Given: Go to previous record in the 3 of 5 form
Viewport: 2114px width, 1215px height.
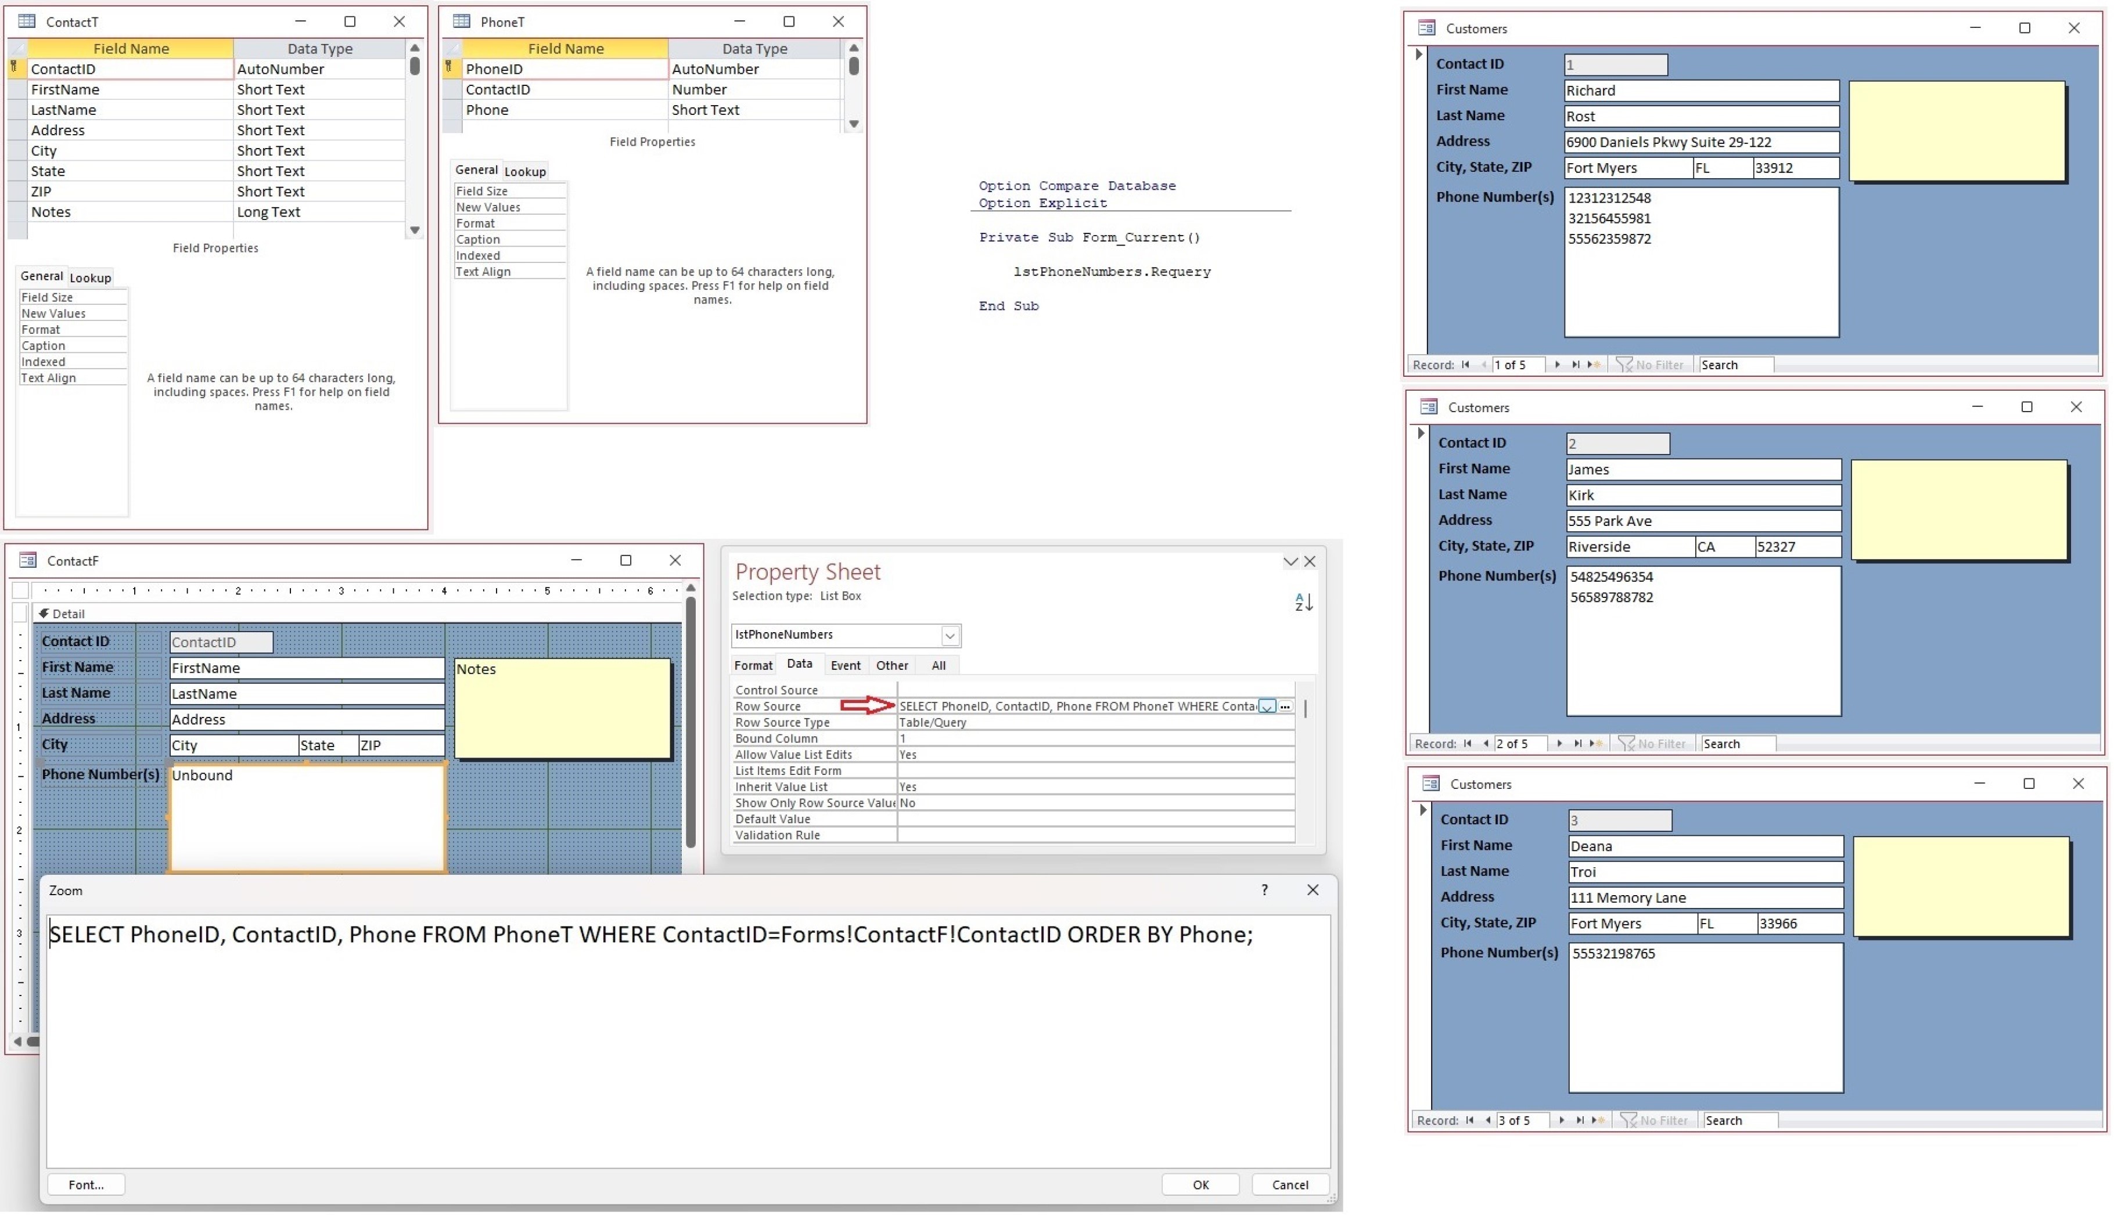Looking at the screenshot, I should click(x=1488, y=1121).
